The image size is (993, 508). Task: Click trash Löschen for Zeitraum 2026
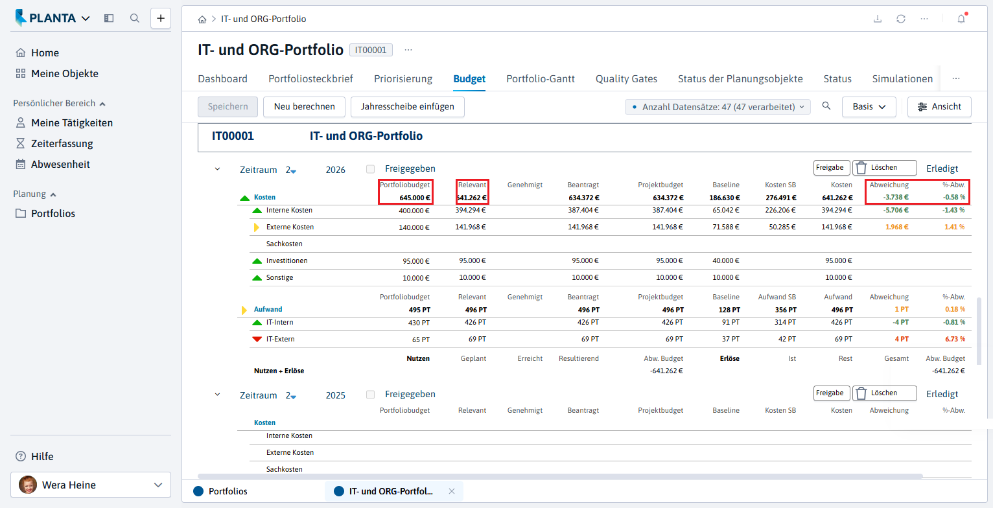884,168
